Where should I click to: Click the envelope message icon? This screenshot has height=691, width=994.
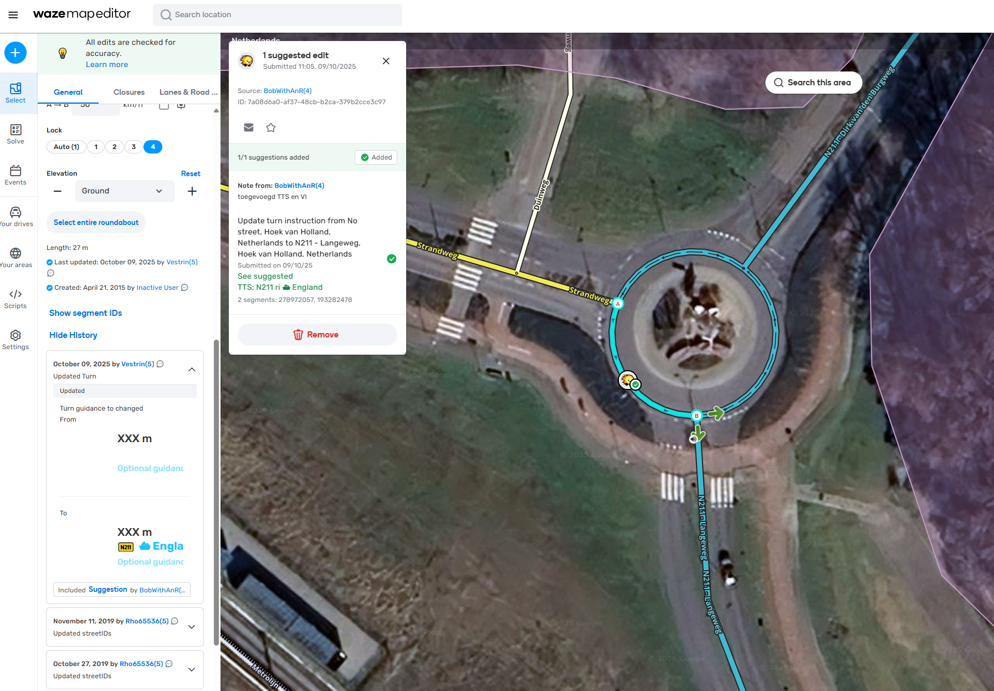point(249,127)
